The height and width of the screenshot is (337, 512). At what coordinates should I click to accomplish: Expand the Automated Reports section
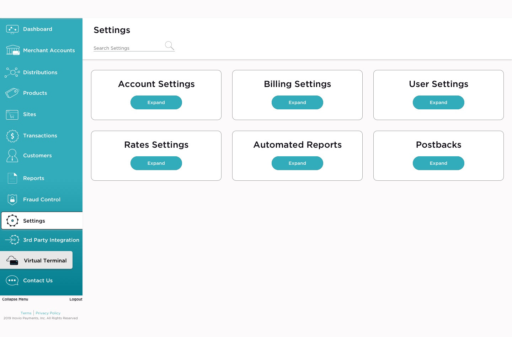297,163
